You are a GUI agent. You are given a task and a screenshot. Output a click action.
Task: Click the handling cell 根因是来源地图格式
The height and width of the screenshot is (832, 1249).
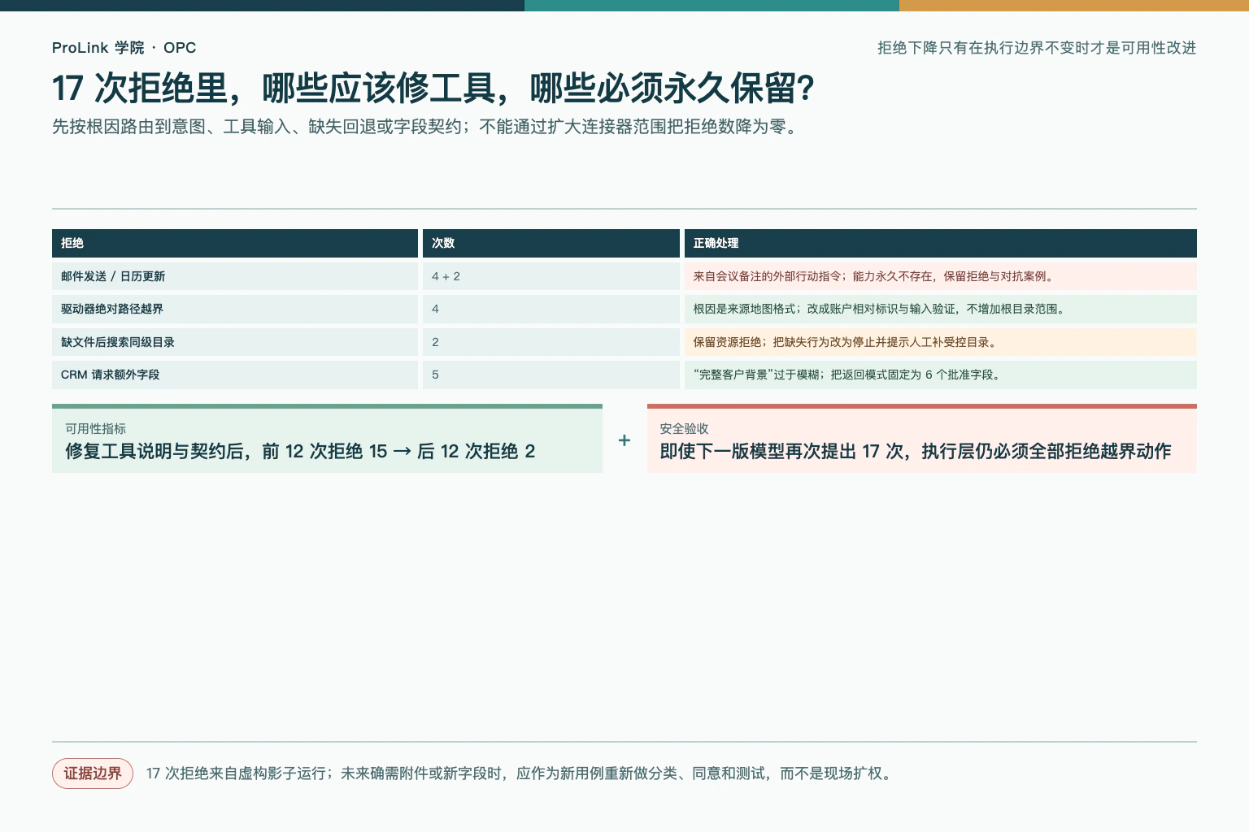coord(941,309)
